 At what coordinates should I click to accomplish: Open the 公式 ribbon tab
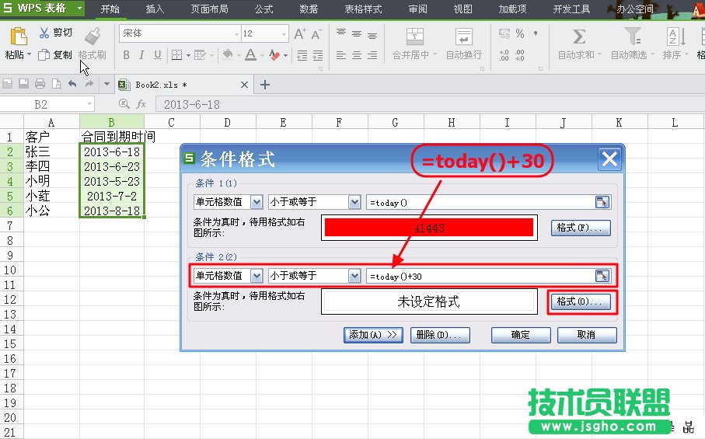264,9
